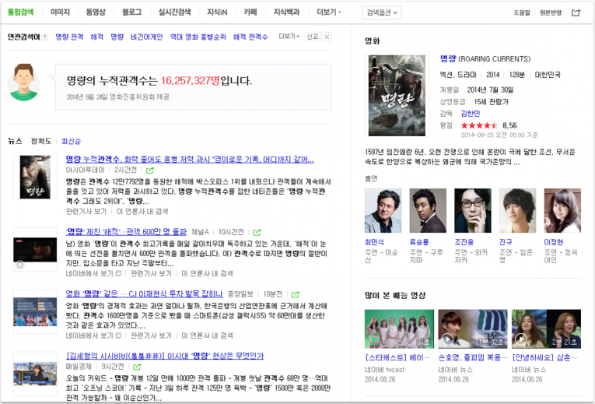Expand the 더보기 menu in top navigation
This screenshot has height=404, width=595.
pyautogui.click(x=329, y=12)
